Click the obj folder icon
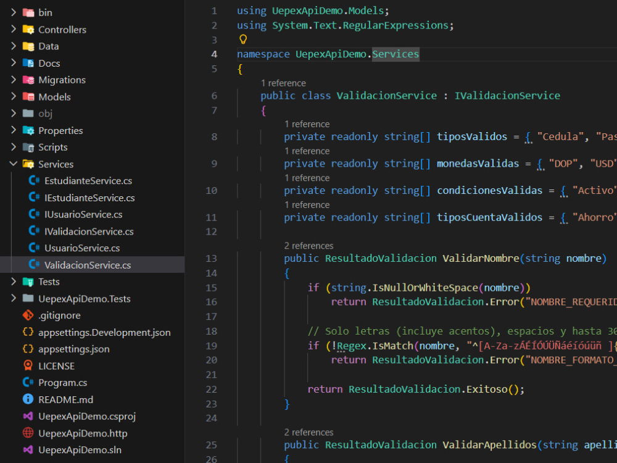The height and width of the screenshot is (463, 617). (28, 114)
